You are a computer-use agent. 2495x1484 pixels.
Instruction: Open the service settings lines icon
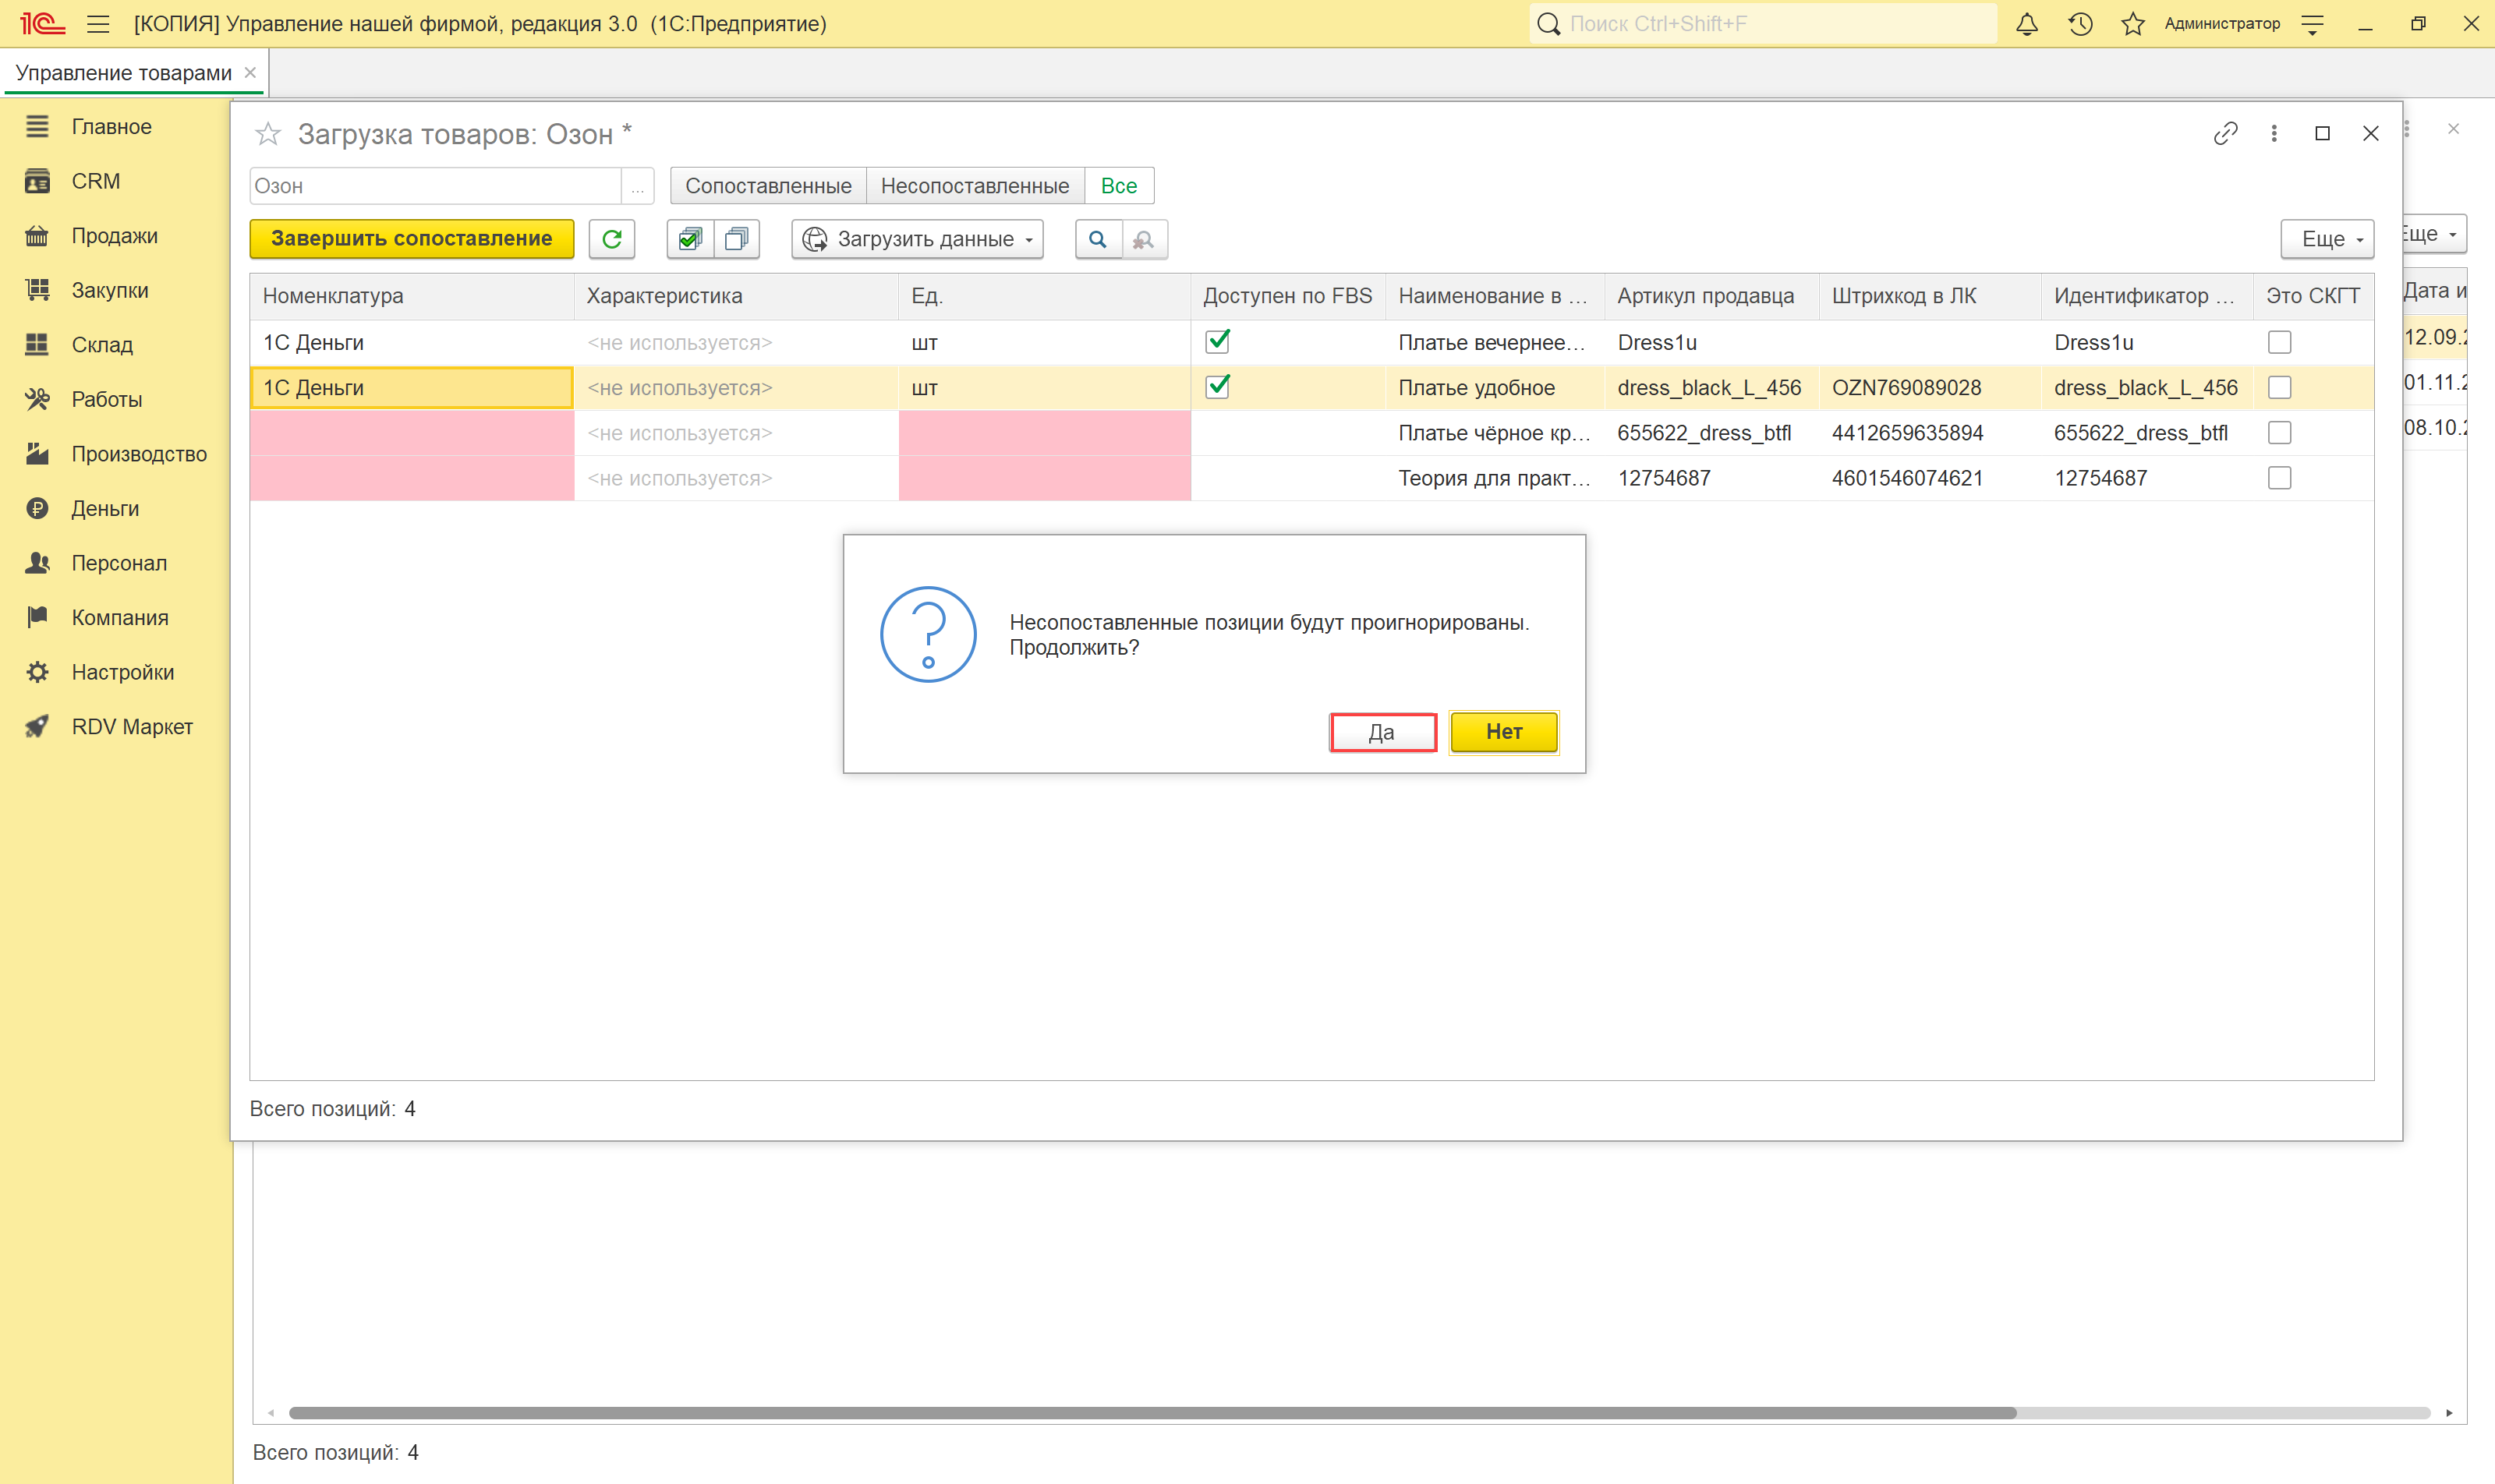pos(2313,24)
